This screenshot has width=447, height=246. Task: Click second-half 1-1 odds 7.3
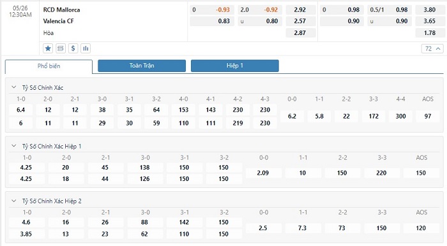303,228
